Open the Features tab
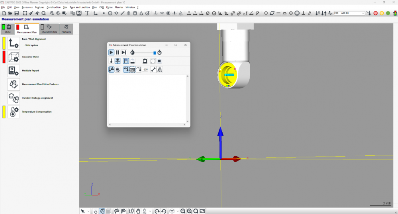Screen dimensions: 398x214 click(x=66, y=29)
